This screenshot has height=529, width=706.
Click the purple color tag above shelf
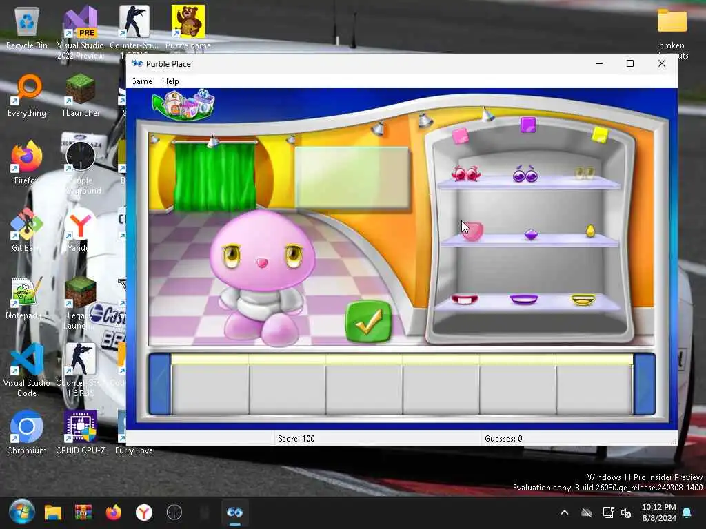click(527, 125)
